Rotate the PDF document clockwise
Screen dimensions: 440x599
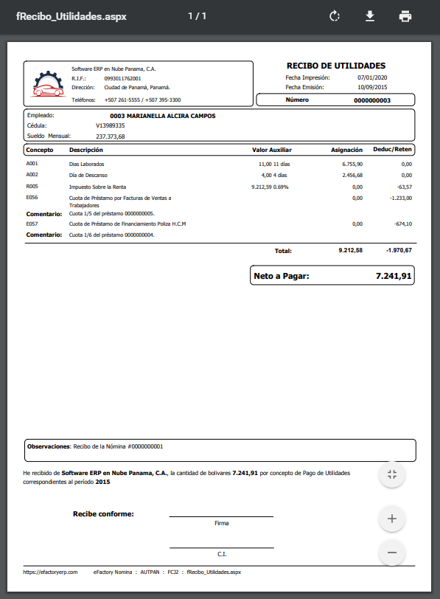coord(335,16)
